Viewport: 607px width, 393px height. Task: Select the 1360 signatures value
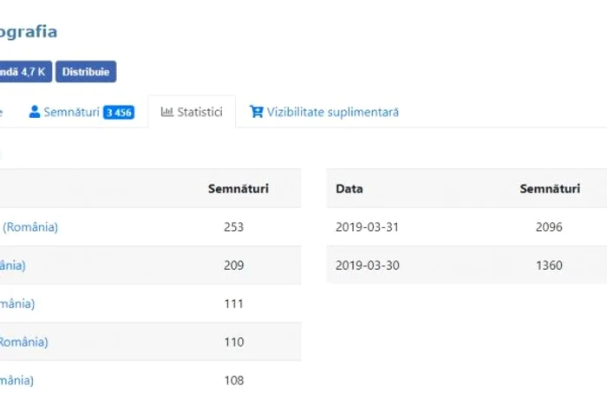(549, 265)
